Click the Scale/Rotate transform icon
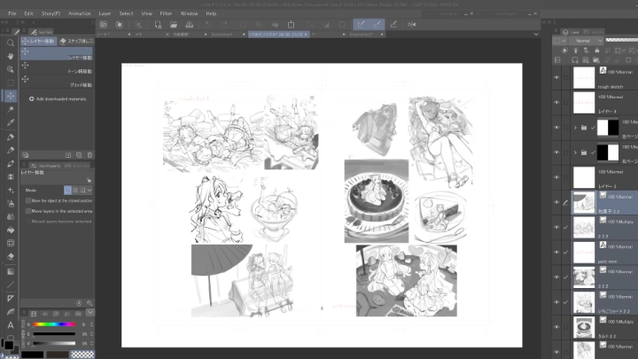The width and height of the screenshot is (638, 359). pos(291,25)
